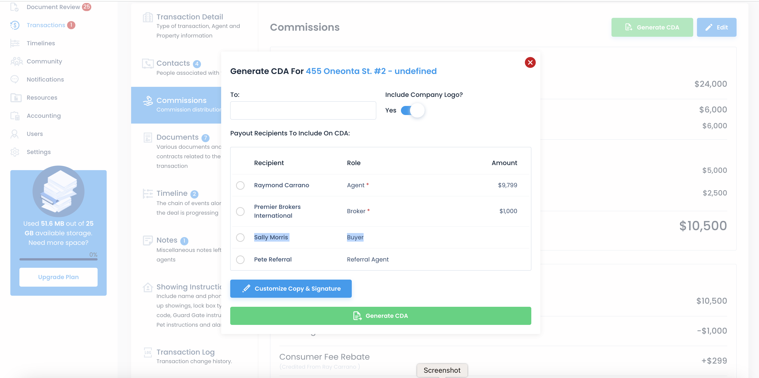Click the Document Review sidebar icon
The width and height of the screenshot is (759, 378).
tap(14, 7)
